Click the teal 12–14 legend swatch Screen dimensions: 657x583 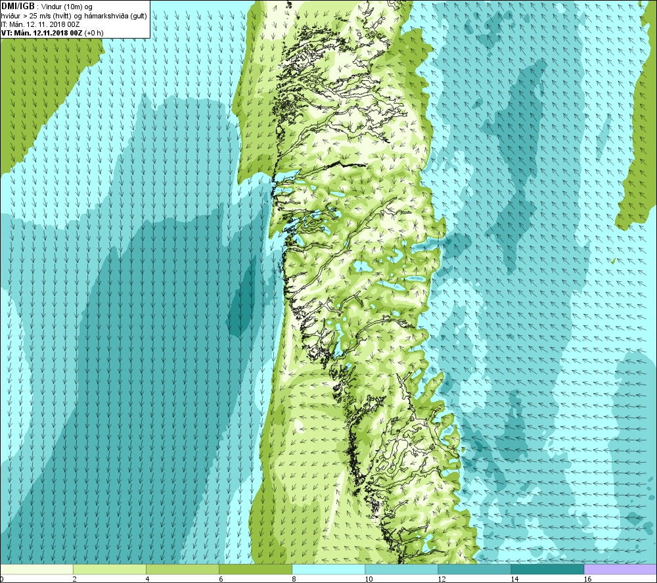pos(474,569)
